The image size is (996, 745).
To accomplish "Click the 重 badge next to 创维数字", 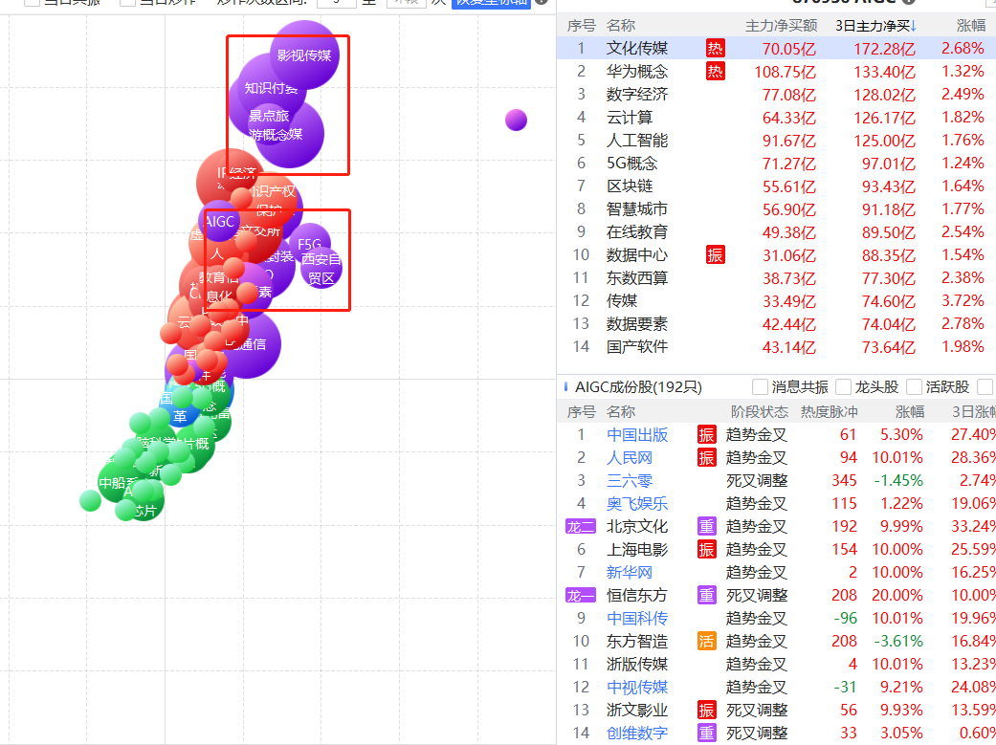I will point(706,733).
